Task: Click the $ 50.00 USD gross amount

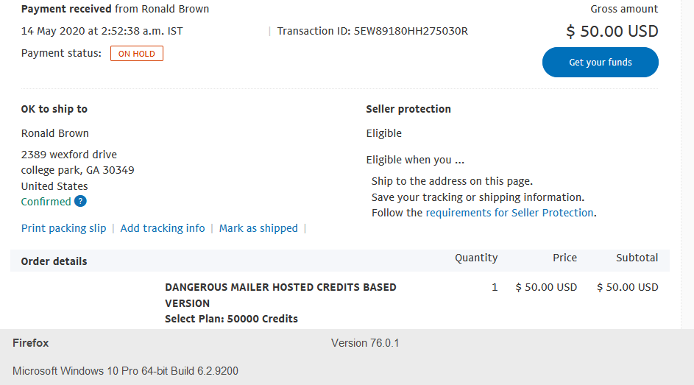Action: click(612, 32)
